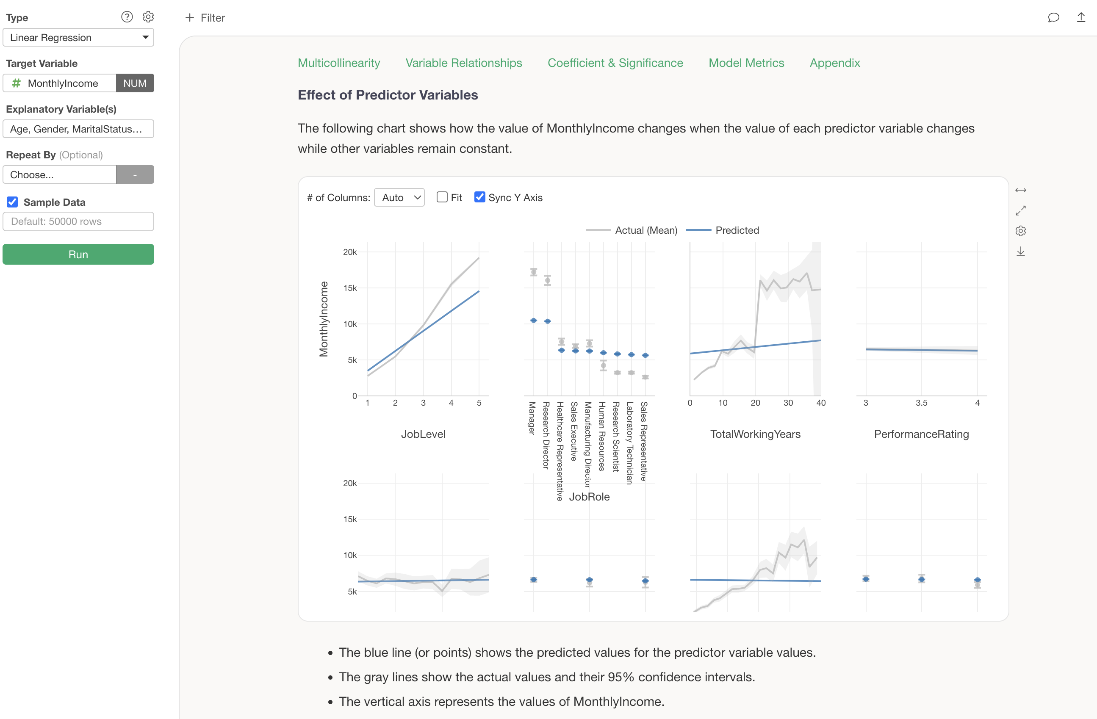Click the export/upload icon top right
The image size is (1097, 719).
tap(1081, 17)
